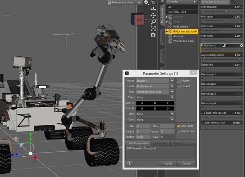245x177 pixels.
Task: Click the Arm lower slider handle
Action: click(220, 31)
